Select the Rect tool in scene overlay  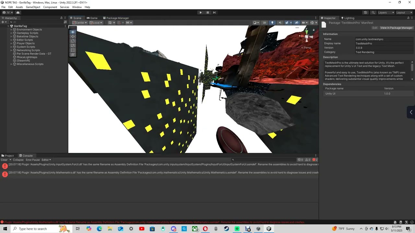pyautogui.click(x=73, y=50)
